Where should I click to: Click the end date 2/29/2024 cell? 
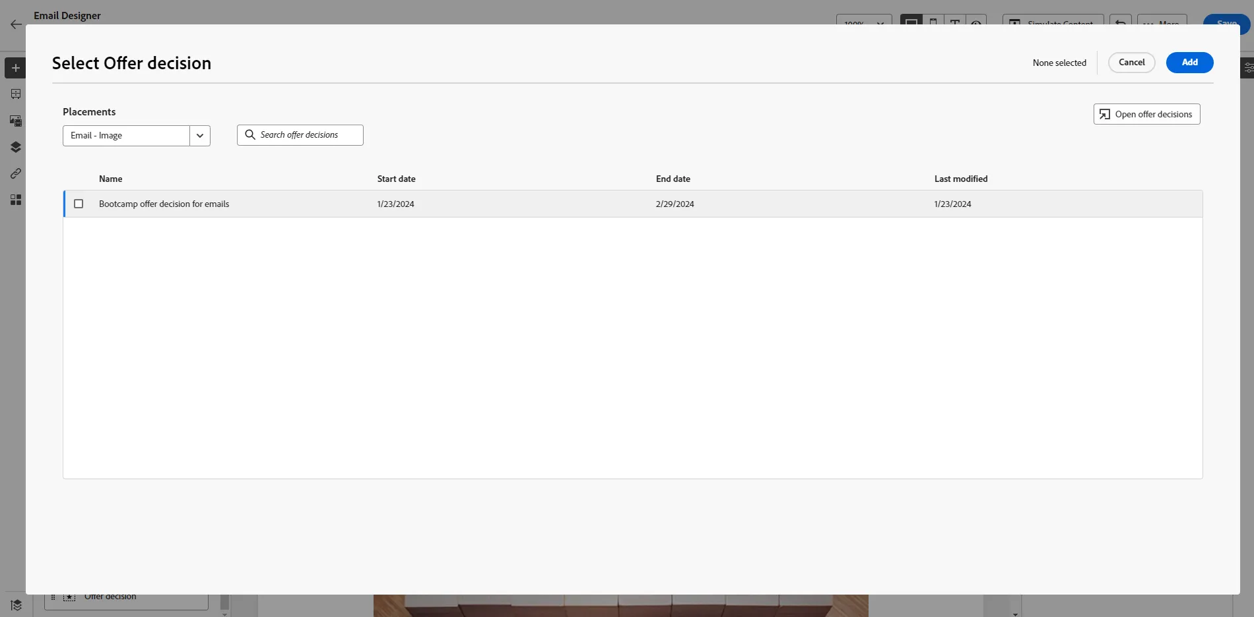click(675, 204)
